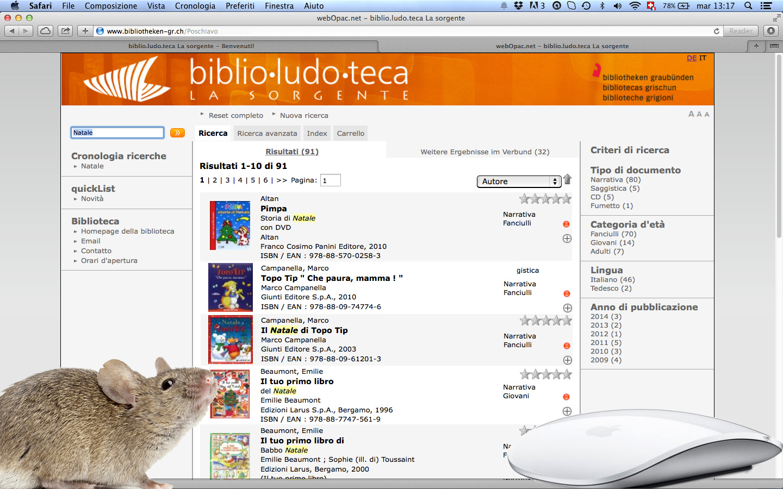The height and width of the screenshot is (489, 783).
Task: Click the Share button in Safari toolbar
Action: coord(66,31)
